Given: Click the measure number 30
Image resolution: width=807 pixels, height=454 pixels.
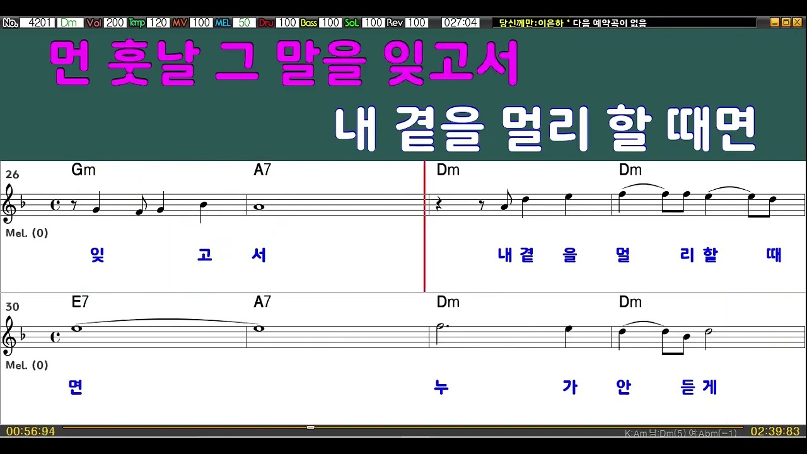Looking at the screenshot, I should 12,307.
